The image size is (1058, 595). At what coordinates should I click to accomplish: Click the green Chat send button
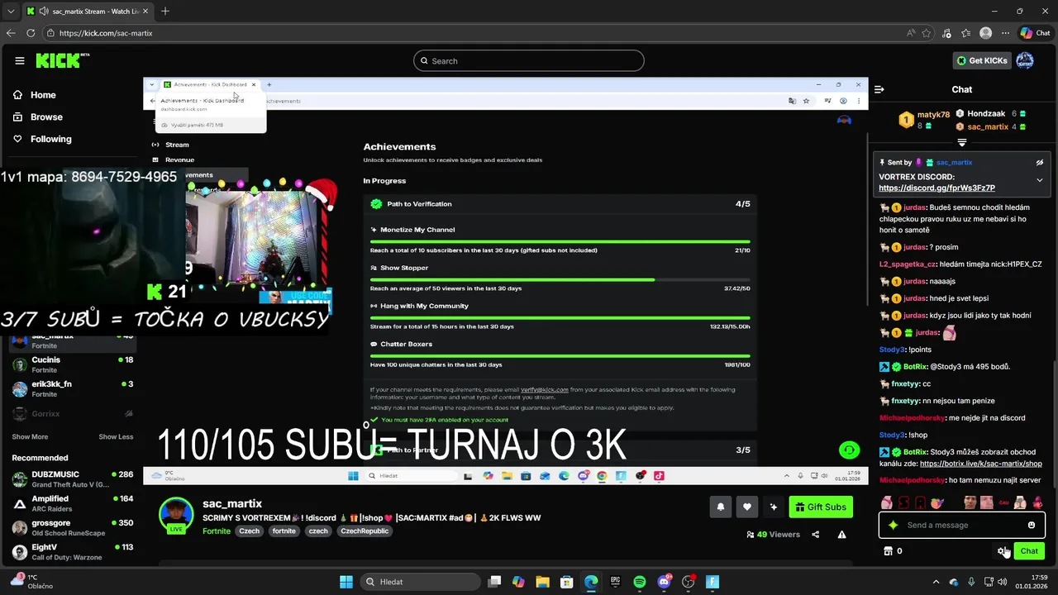coord(1029,551)
